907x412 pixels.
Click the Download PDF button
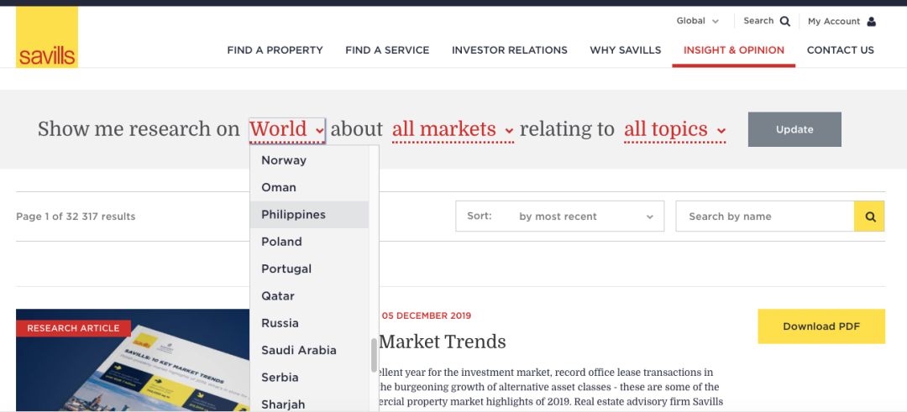tap(820, 326)
